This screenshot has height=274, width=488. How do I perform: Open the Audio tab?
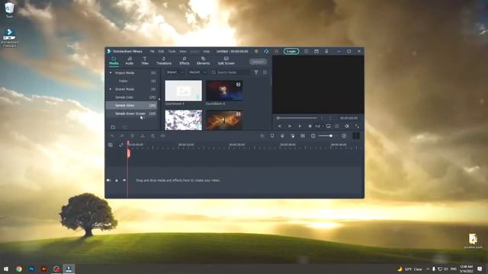pyautogui.click(x=129, y=61)
